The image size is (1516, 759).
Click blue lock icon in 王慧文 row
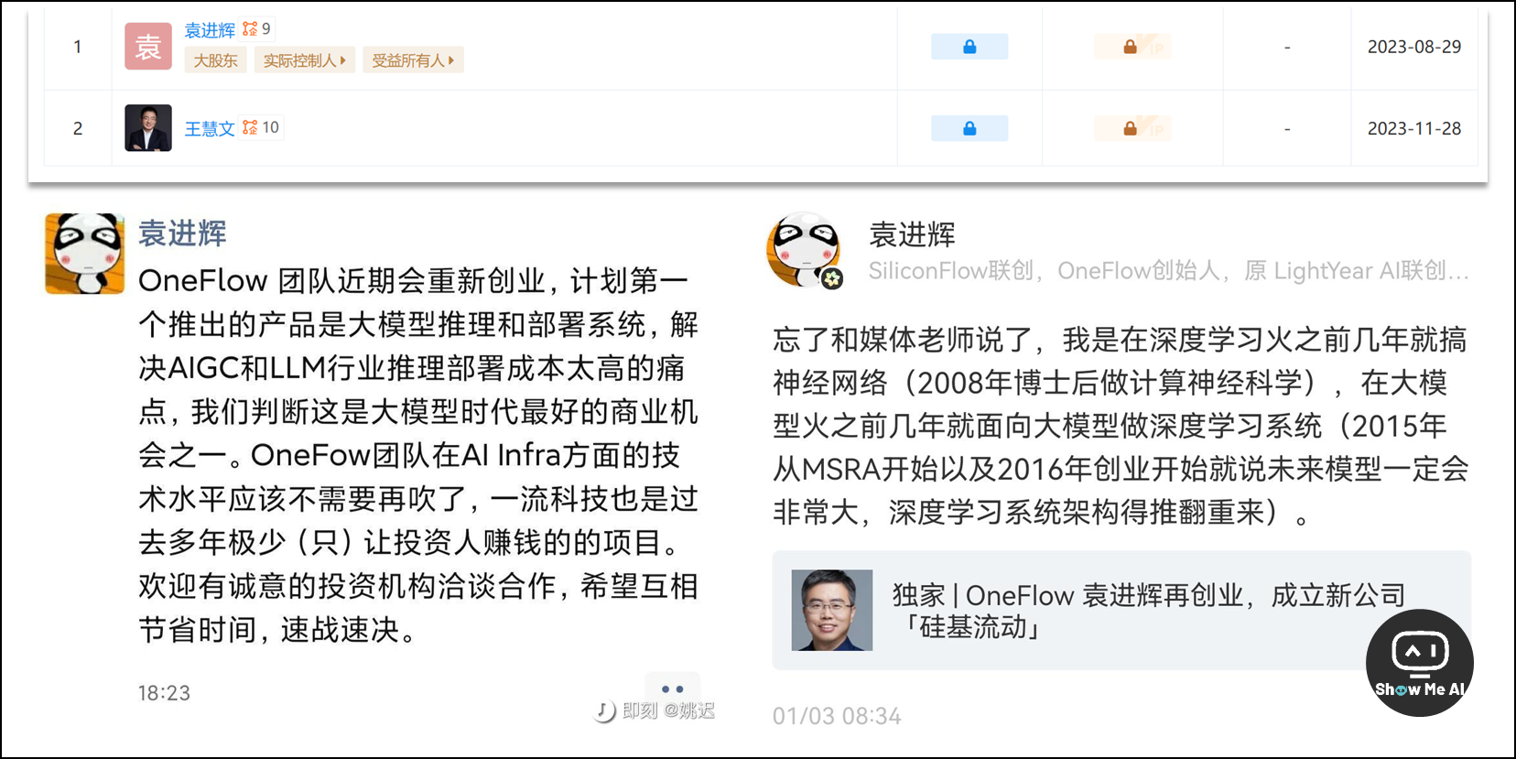point(969,128)
